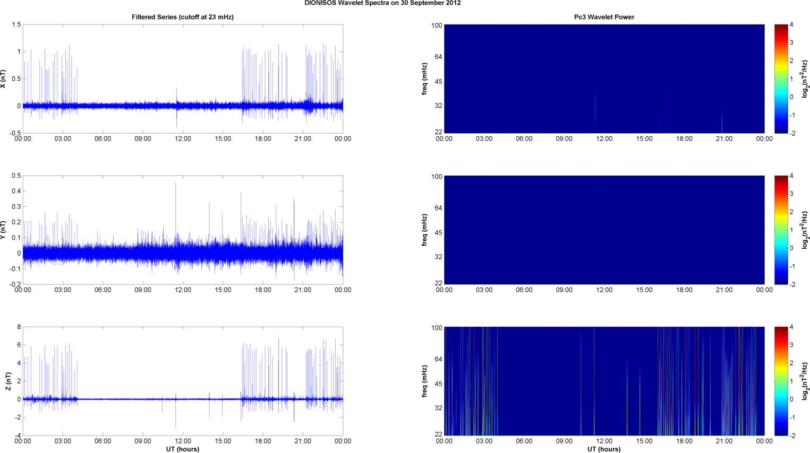Click the 32 frequency tick of bottom spectrogram
This screenshot has height=453, width=810.
tap(438, 408)
